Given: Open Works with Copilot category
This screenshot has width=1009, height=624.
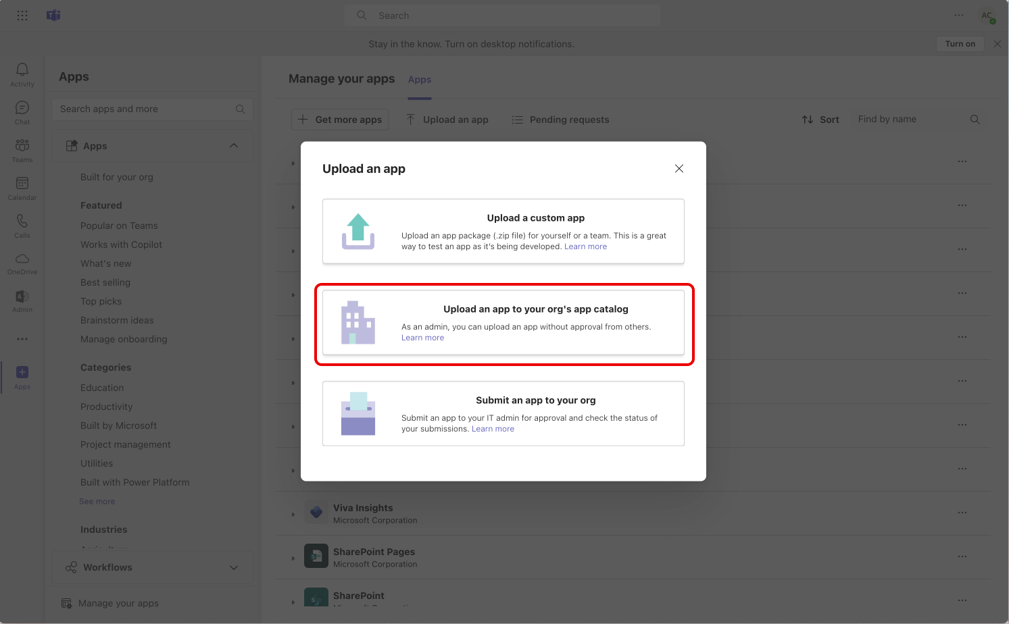Looking at the screenshot, I should tap(121, 244).
